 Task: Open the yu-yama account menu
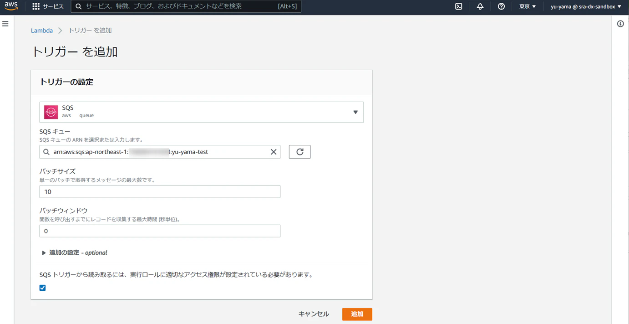pos(586,6)
